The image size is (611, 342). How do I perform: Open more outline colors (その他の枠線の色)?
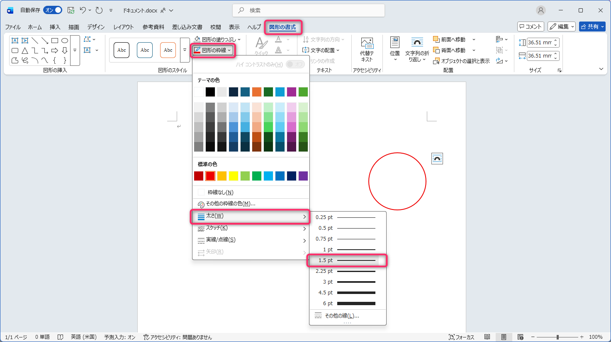[231, 204]
